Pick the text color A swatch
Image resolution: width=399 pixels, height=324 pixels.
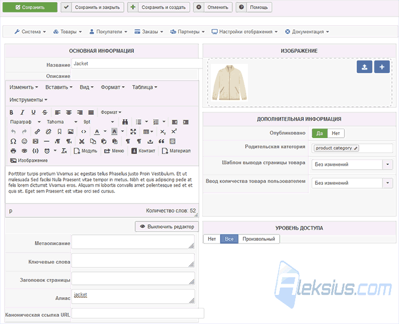[x=97, y=132]
